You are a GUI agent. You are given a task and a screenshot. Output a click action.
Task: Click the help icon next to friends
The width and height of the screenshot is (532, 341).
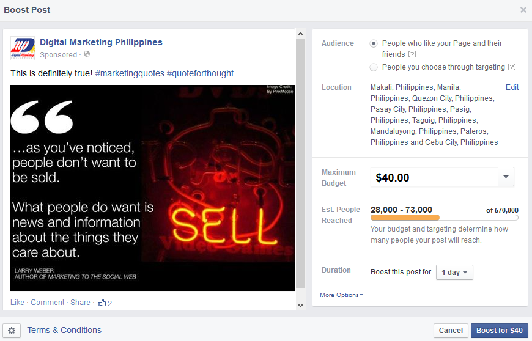click(x=412, y=54)
